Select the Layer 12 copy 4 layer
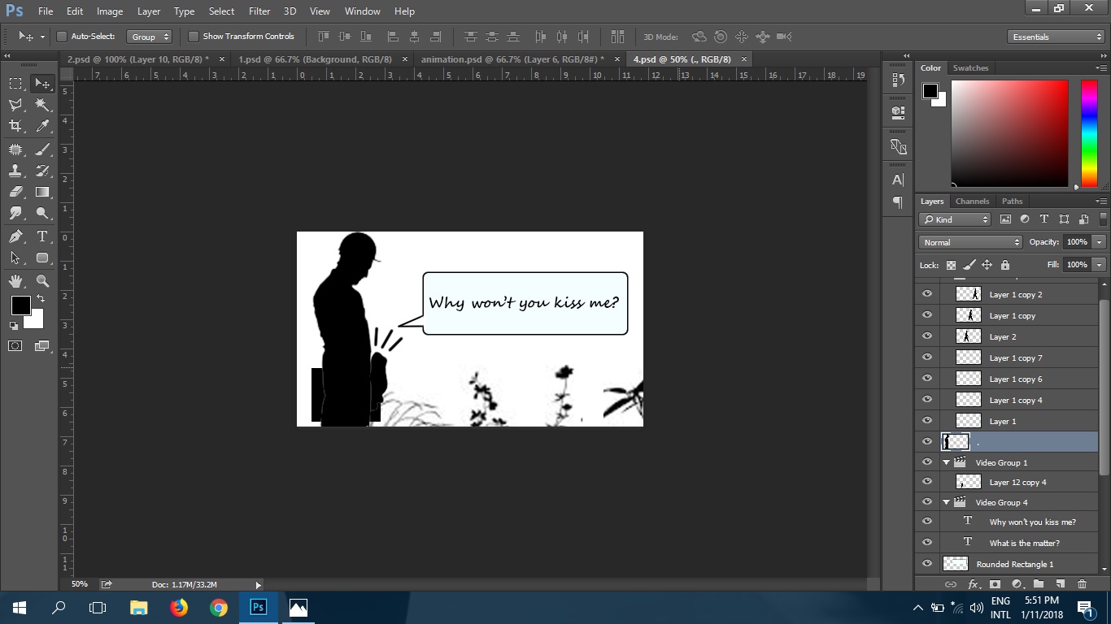Image resolution: width=1111 pixels, height=624 pixels. click(1019, 483)
